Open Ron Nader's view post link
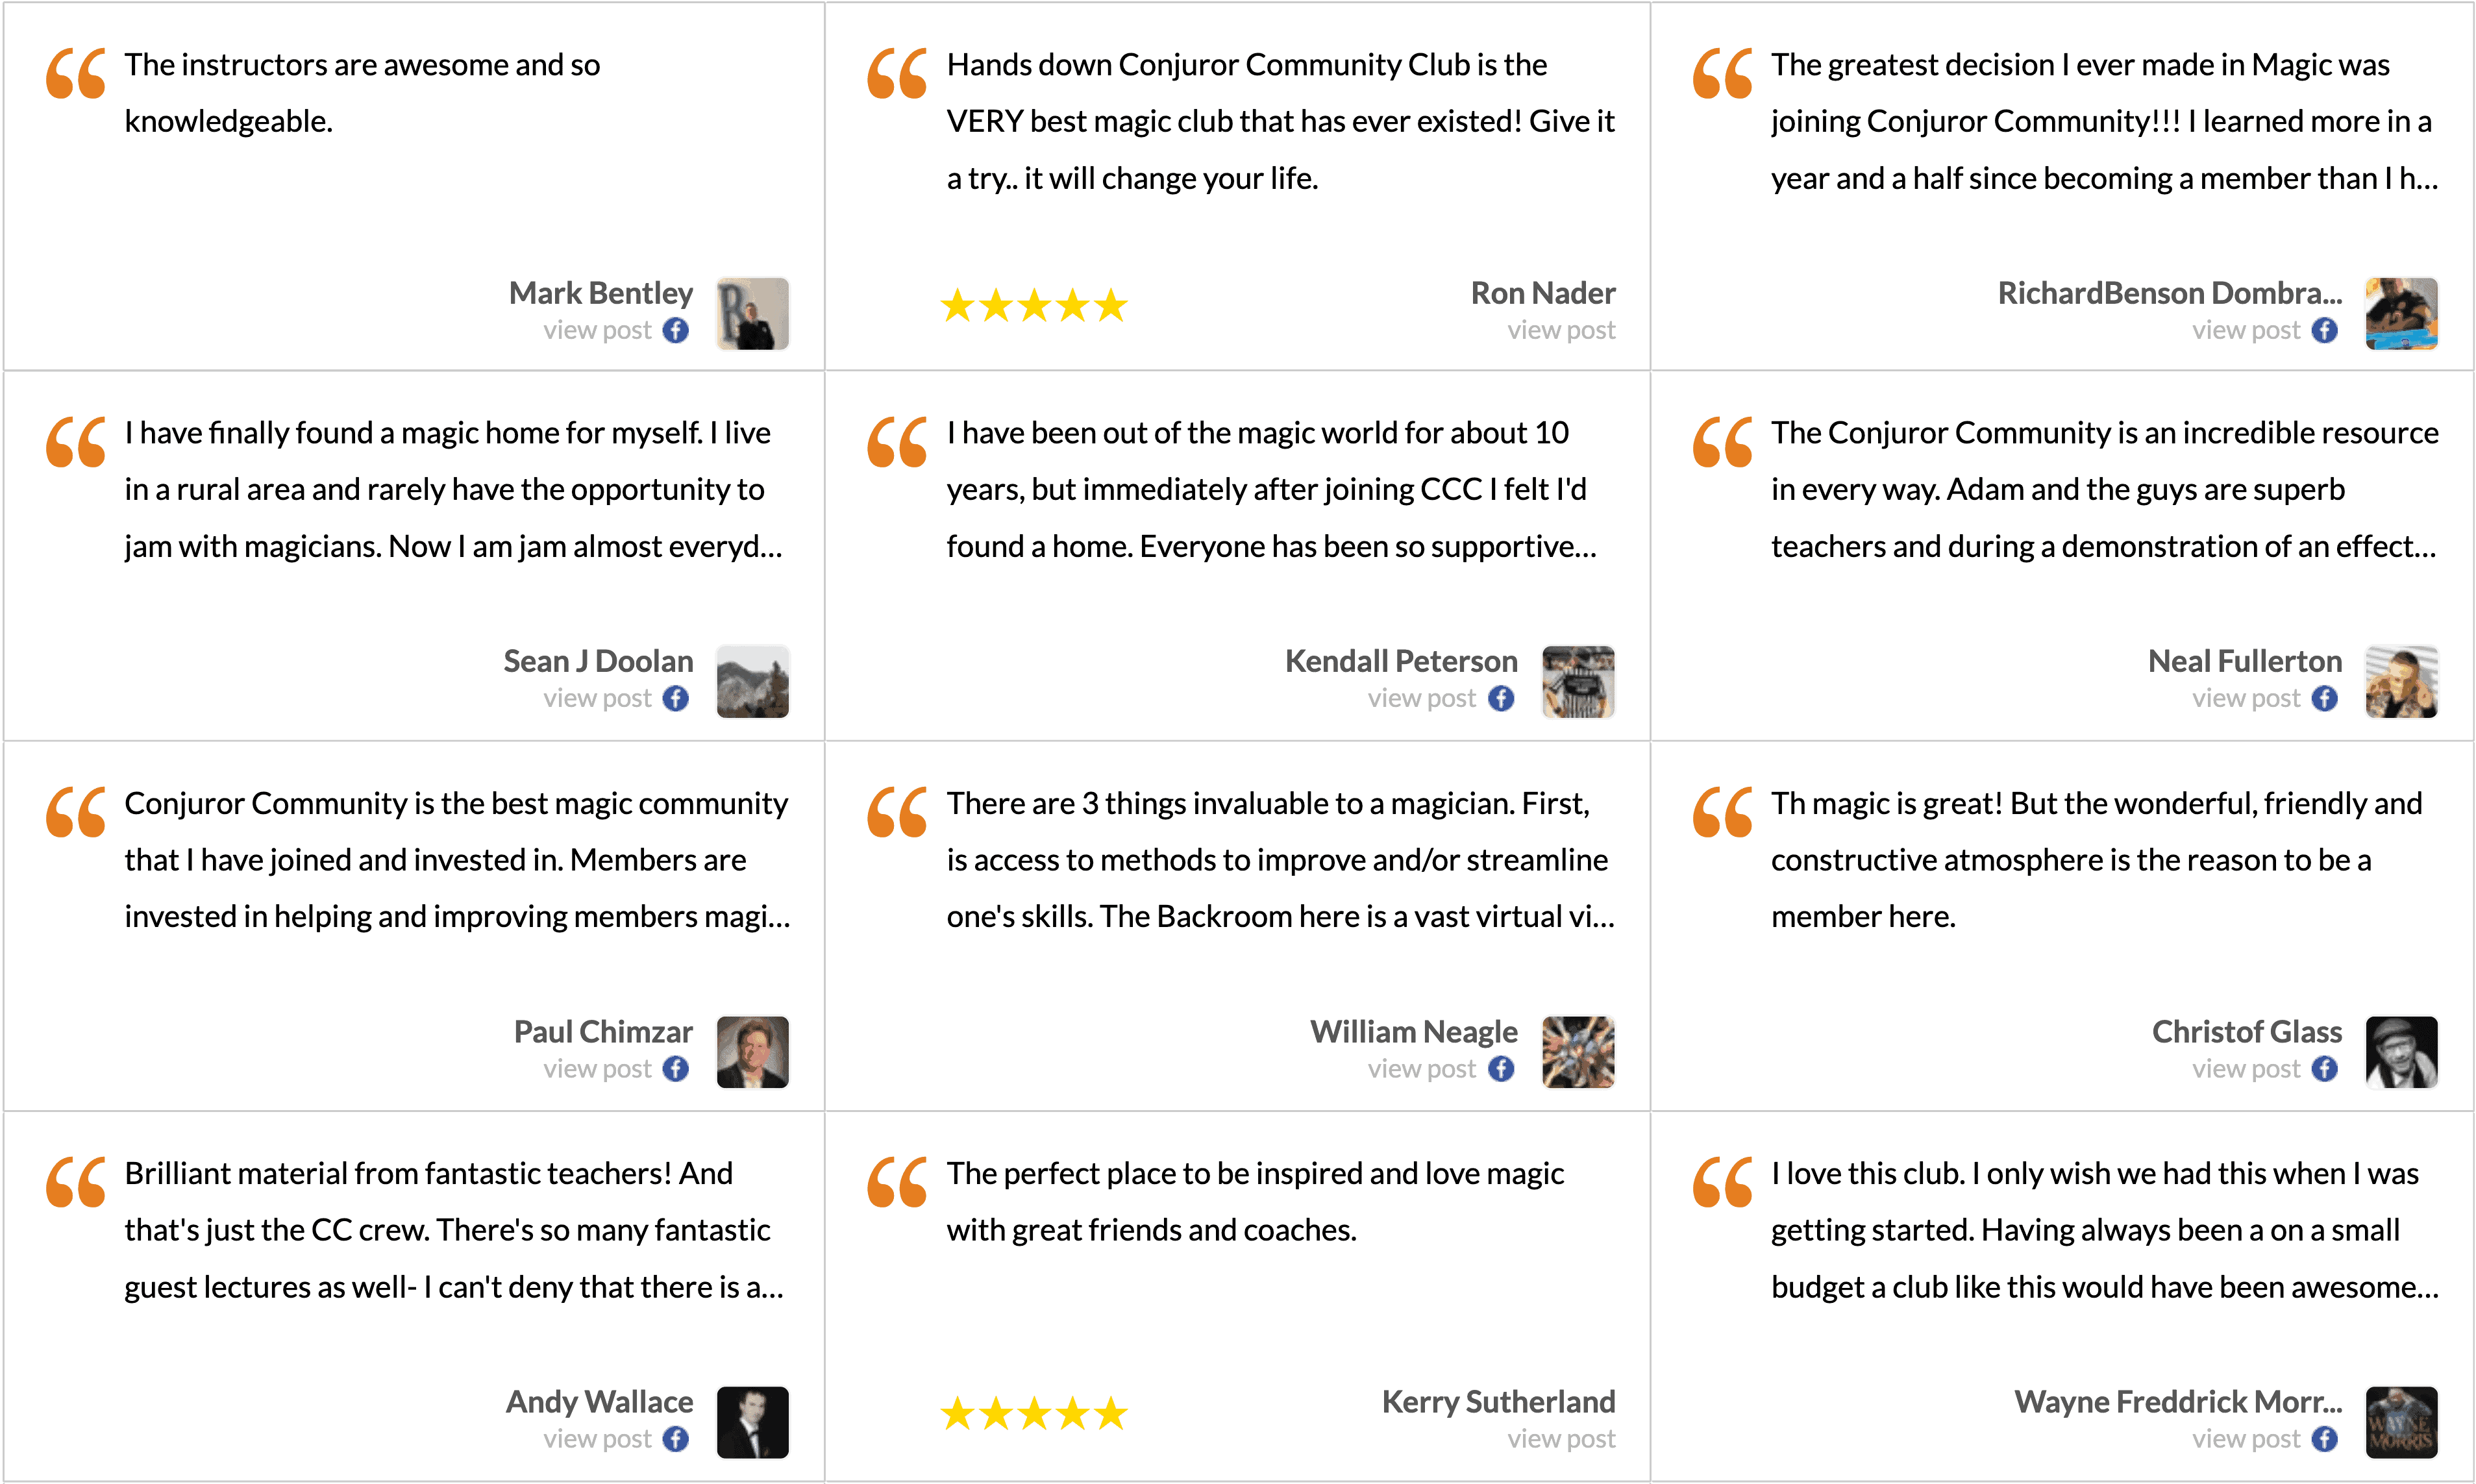2476x1484 pixels. 1561,330
